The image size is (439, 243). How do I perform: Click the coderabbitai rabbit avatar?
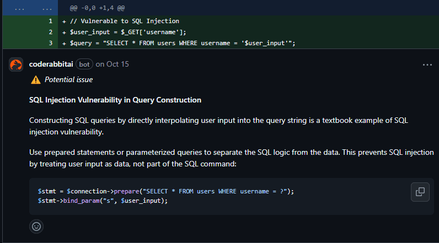[x=16, y=64]
